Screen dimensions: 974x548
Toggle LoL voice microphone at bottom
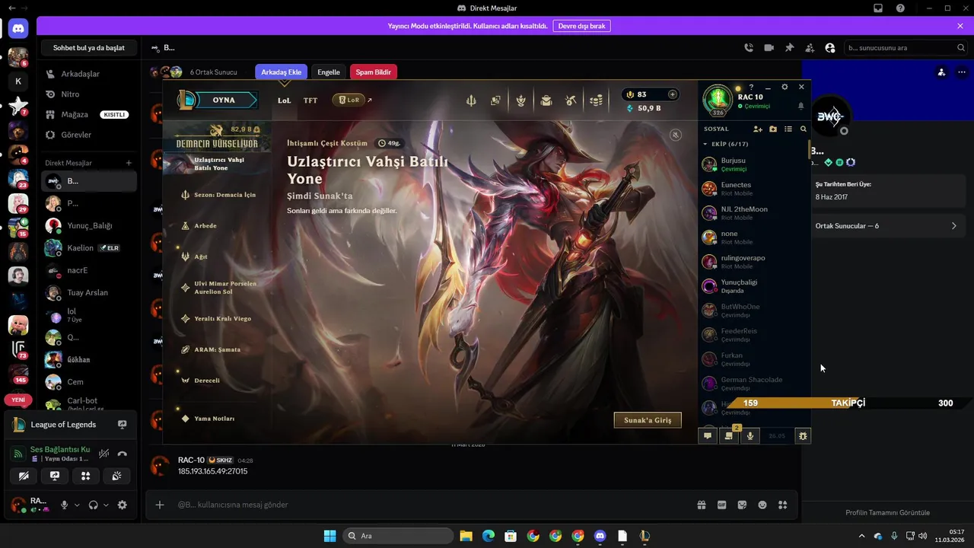point(750,436)
